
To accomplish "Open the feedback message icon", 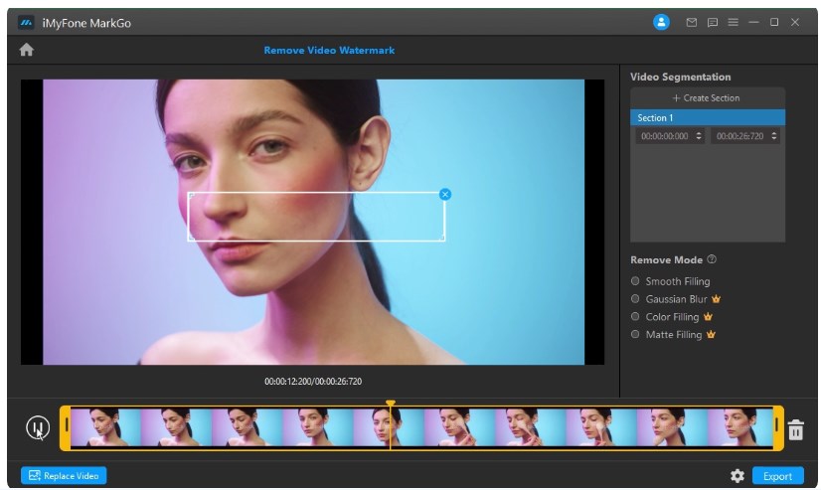I will pos(712,22).
